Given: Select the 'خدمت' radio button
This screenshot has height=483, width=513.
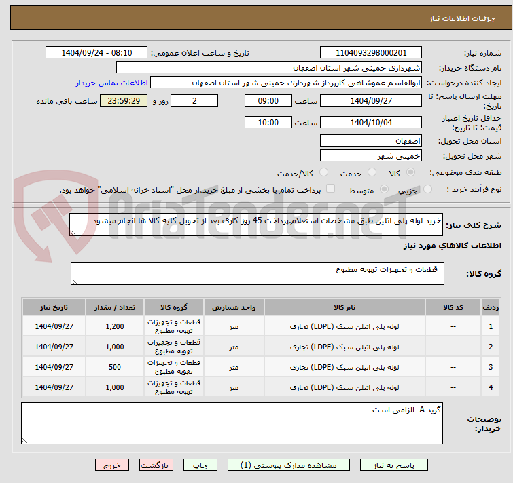Looking at the screenshot, I should point(370,173).
